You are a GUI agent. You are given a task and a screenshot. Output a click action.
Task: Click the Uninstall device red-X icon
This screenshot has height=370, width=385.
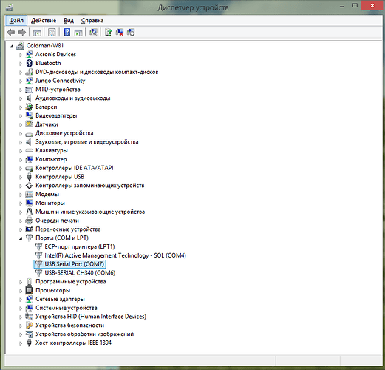(x=120, y=33)
